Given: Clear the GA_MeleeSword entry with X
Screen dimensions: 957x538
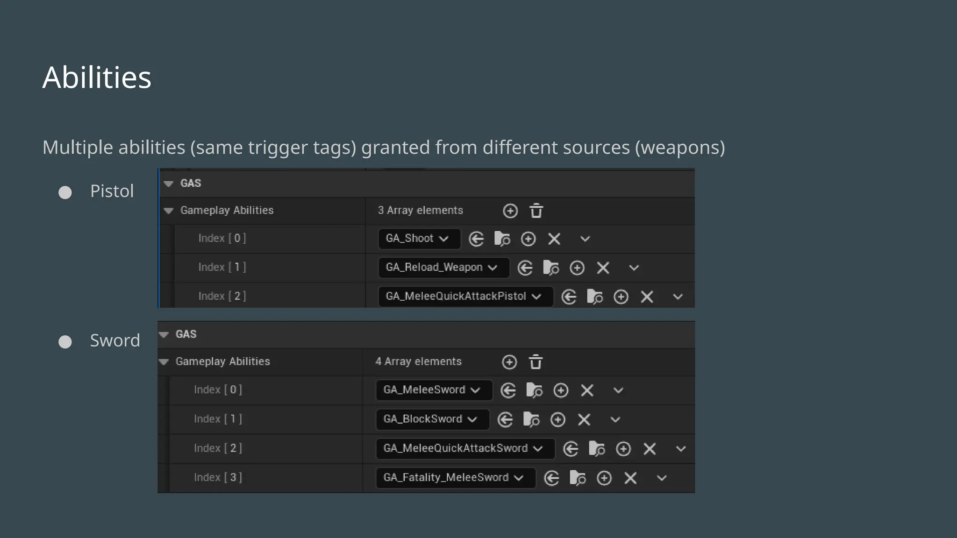Looking at the screenshot, I should (x=587, y=390).
